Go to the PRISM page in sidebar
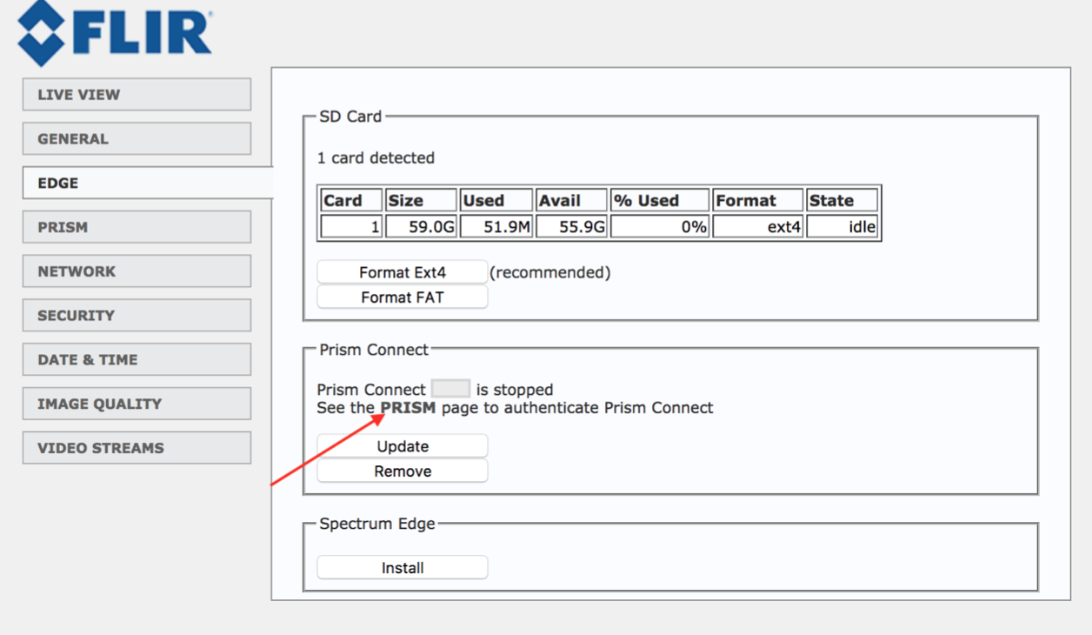Screen dimensions: 1092x635 pos(136,227)
